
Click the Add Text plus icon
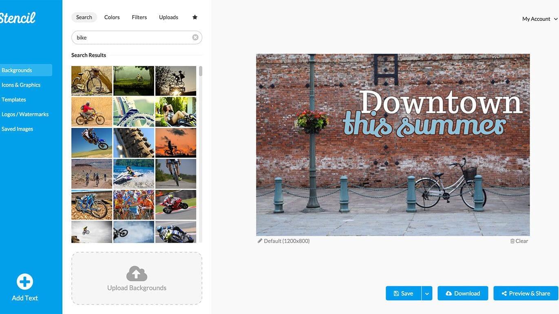pos(25,281)
